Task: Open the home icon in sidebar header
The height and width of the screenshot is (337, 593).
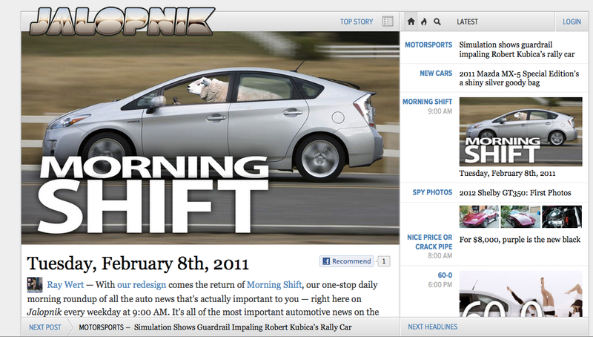Action: point(411,22)
